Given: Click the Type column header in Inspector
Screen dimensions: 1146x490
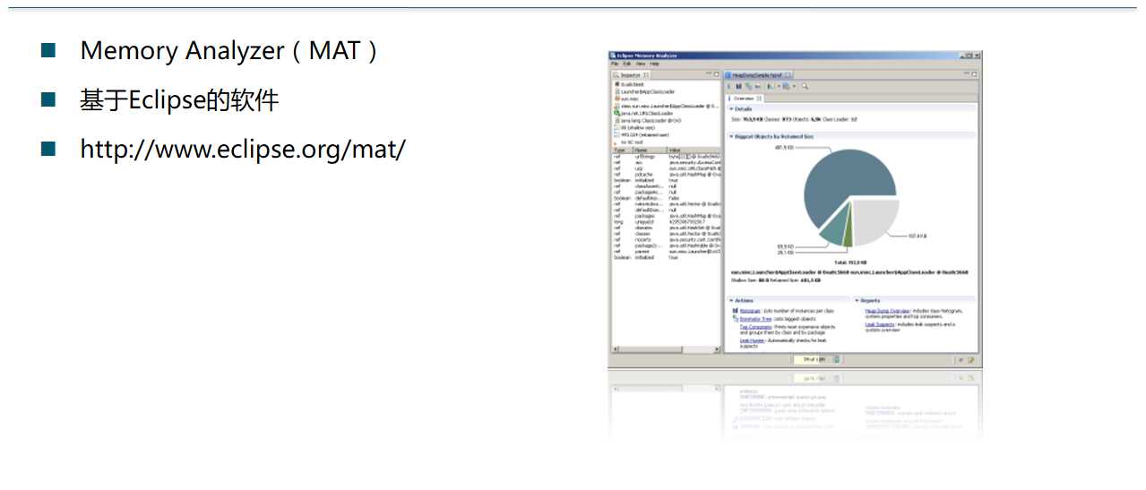Looking at the screenshot, I should pyautogui.click(x=620, y=150).
